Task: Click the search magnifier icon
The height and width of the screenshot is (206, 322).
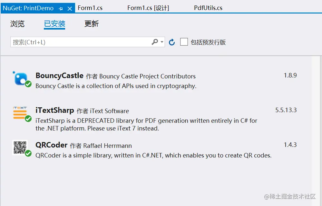Action: pos(155,42)
